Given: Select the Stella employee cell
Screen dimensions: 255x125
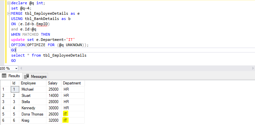Looking at the screenshot, I should point(33,102).
